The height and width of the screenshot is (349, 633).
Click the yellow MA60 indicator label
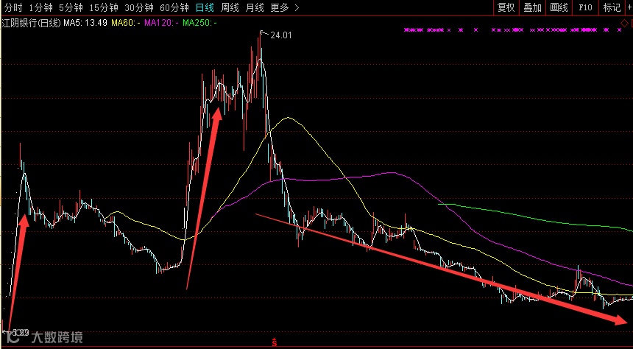126,23
